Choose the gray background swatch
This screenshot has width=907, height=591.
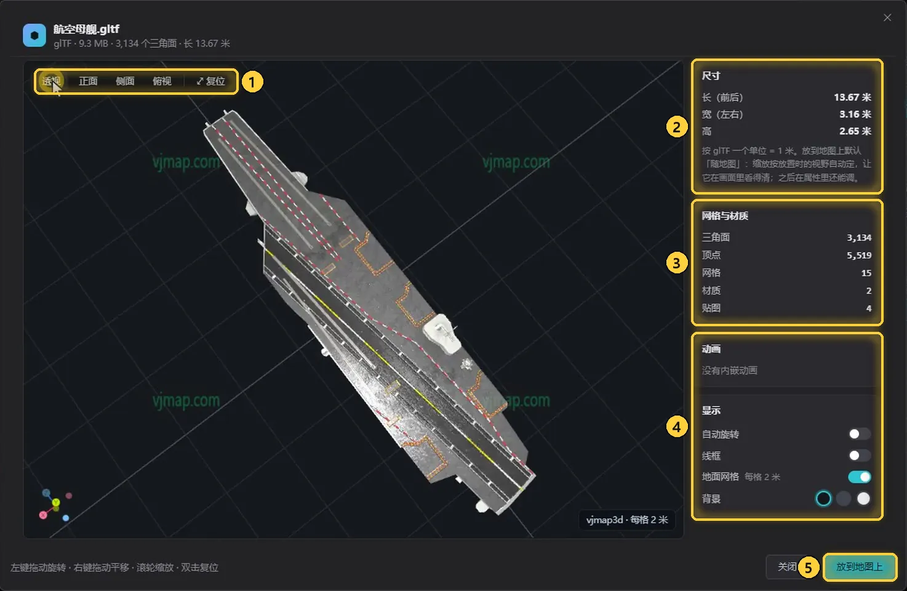coord(844,499)
